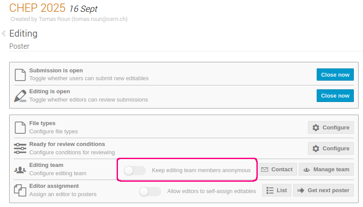Click the back chevron beside Editing

tap(3, 33)
